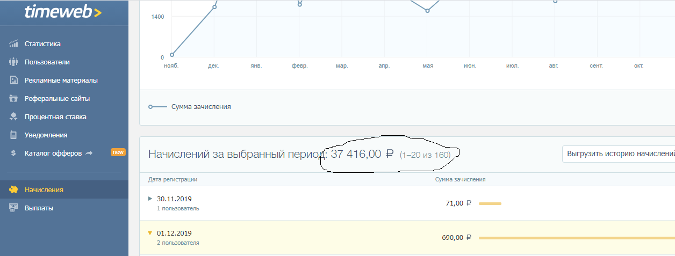Click the Уведомления icon

pos(14,135)
